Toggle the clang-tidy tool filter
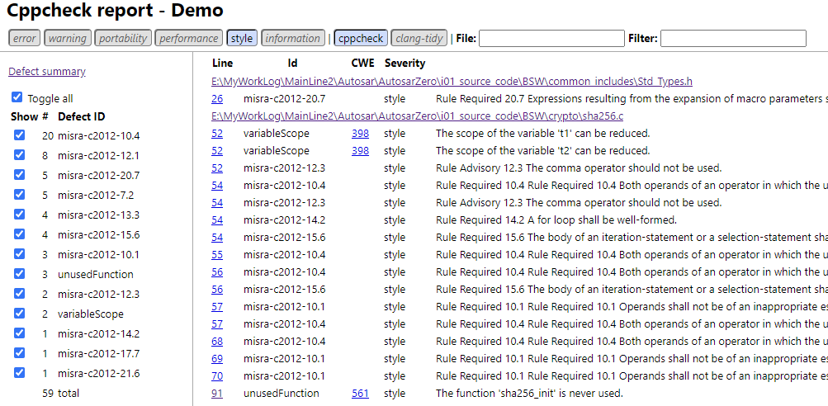 pyautogui.click(x=419, y=38)
